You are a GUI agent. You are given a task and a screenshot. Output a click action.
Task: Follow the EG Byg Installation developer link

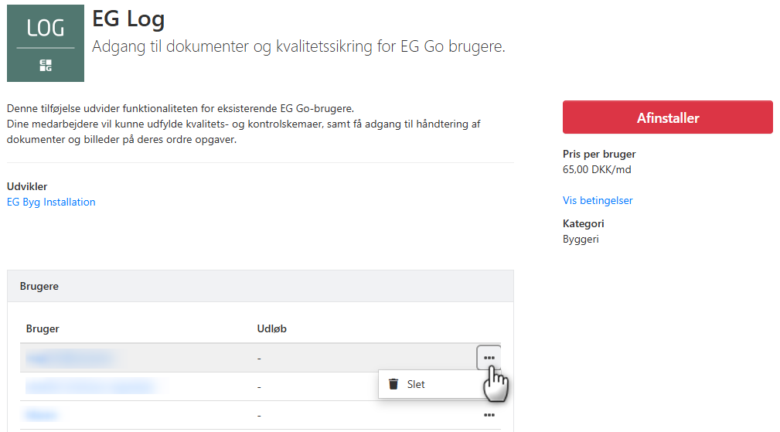(51, 202)
